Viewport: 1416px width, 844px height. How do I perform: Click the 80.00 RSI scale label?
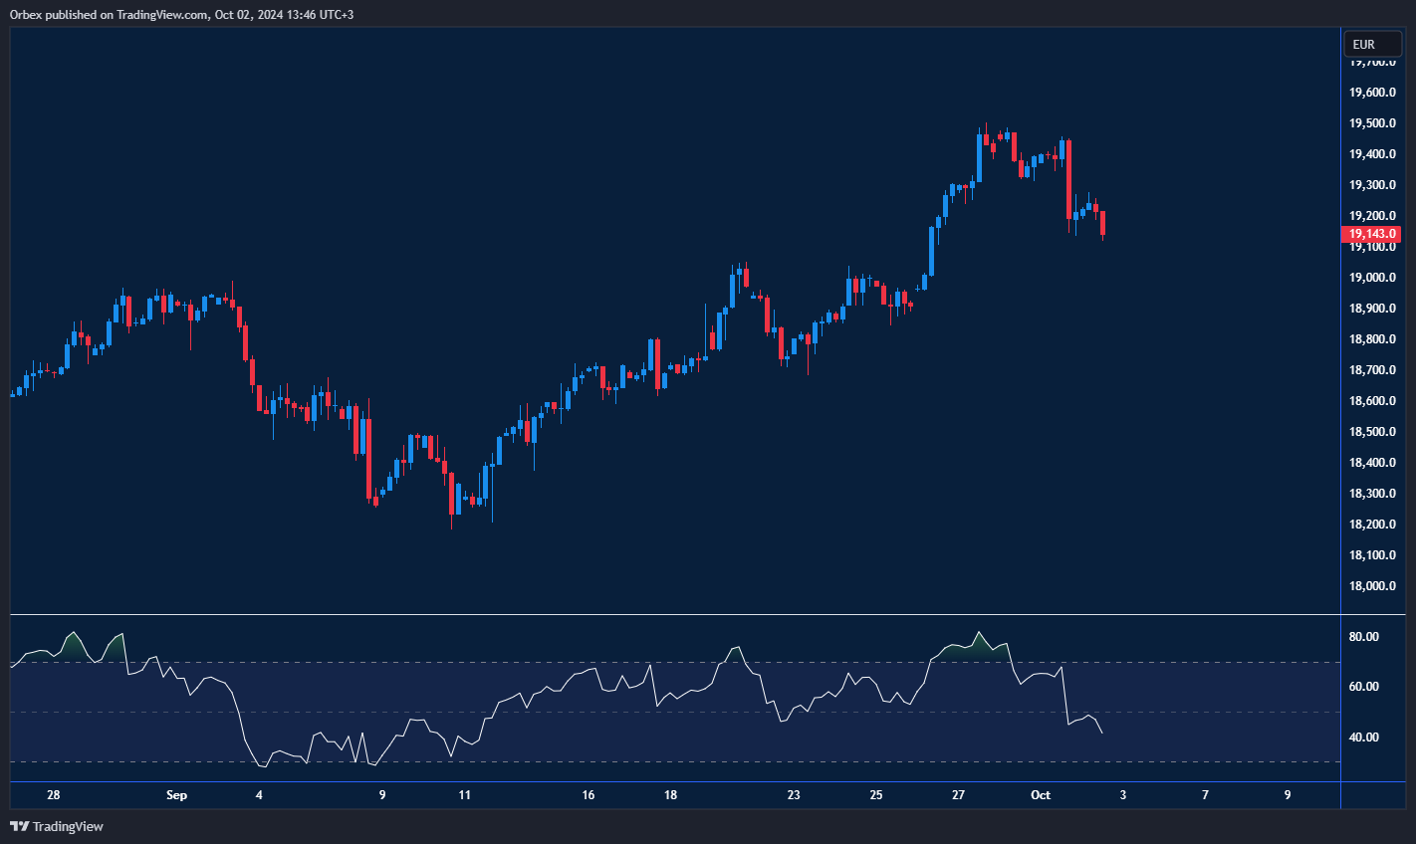tap(1363, 637)
